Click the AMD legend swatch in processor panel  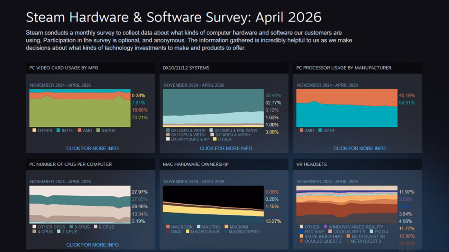pyautogui.click(x=301, y=130)
